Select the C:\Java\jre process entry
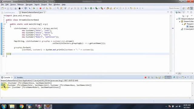 [x=187, y=29]
